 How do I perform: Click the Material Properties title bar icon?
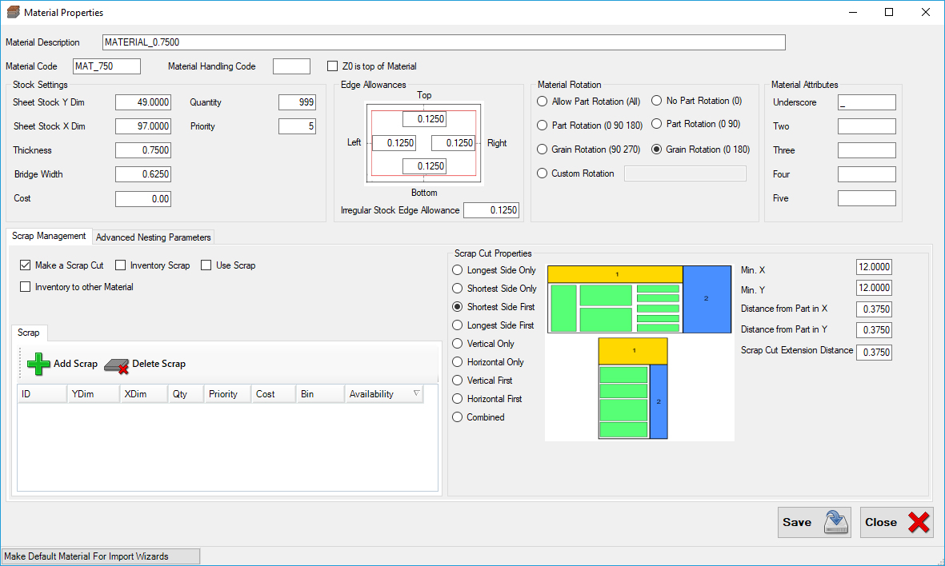click(x=12, y=13)
